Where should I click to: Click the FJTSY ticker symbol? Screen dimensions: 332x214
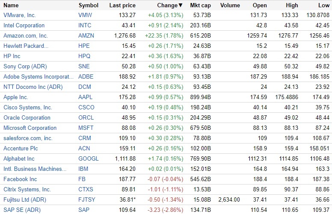[x=87, y=199]
